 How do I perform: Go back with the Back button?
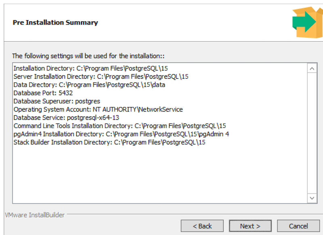202,226
